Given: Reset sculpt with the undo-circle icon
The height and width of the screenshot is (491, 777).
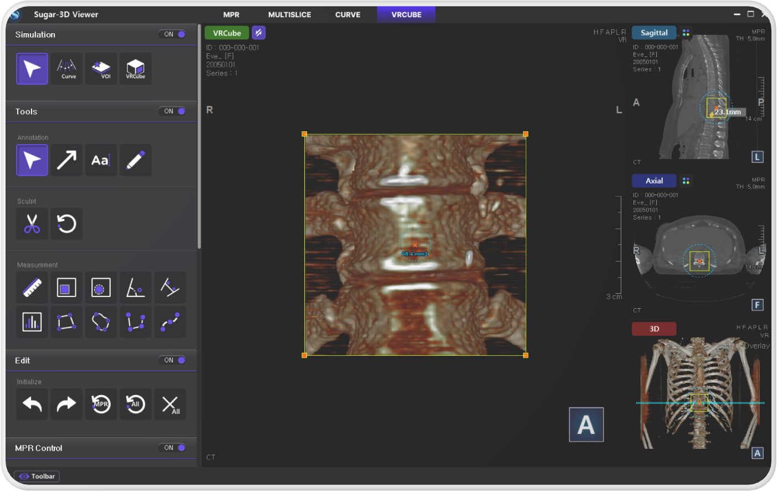Looking at the screenshot, I should (x=67, y=224).
